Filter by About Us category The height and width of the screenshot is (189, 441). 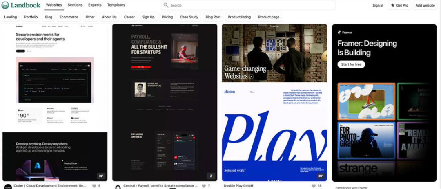click(109, 17)
